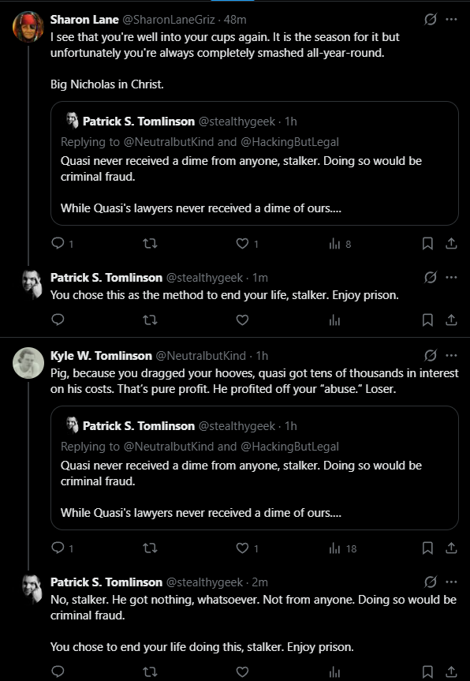470x681 pixels.
Task: Open more options on the 2m reply
Action: pyautogui.click(x=451, y=582)
